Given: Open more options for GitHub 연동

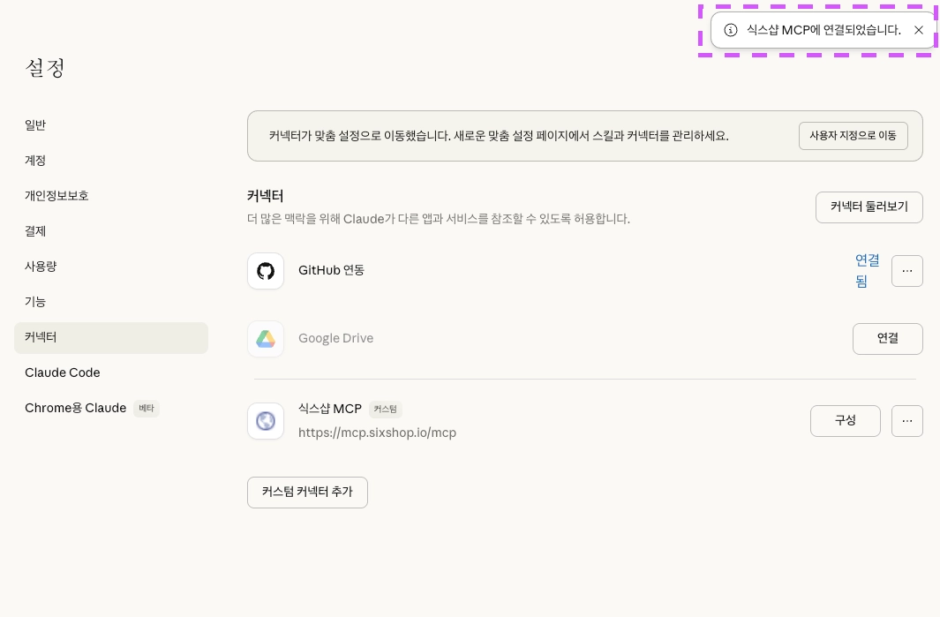Looking at the screenshot, I should coord(907,271).
